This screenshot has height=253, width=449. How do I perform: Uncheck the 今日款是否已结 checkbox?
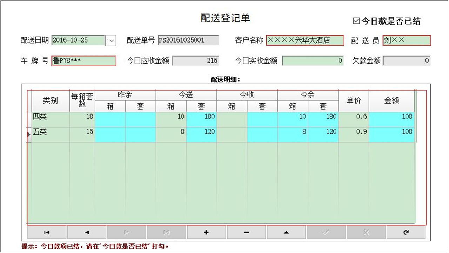click(x=357, y=21)
